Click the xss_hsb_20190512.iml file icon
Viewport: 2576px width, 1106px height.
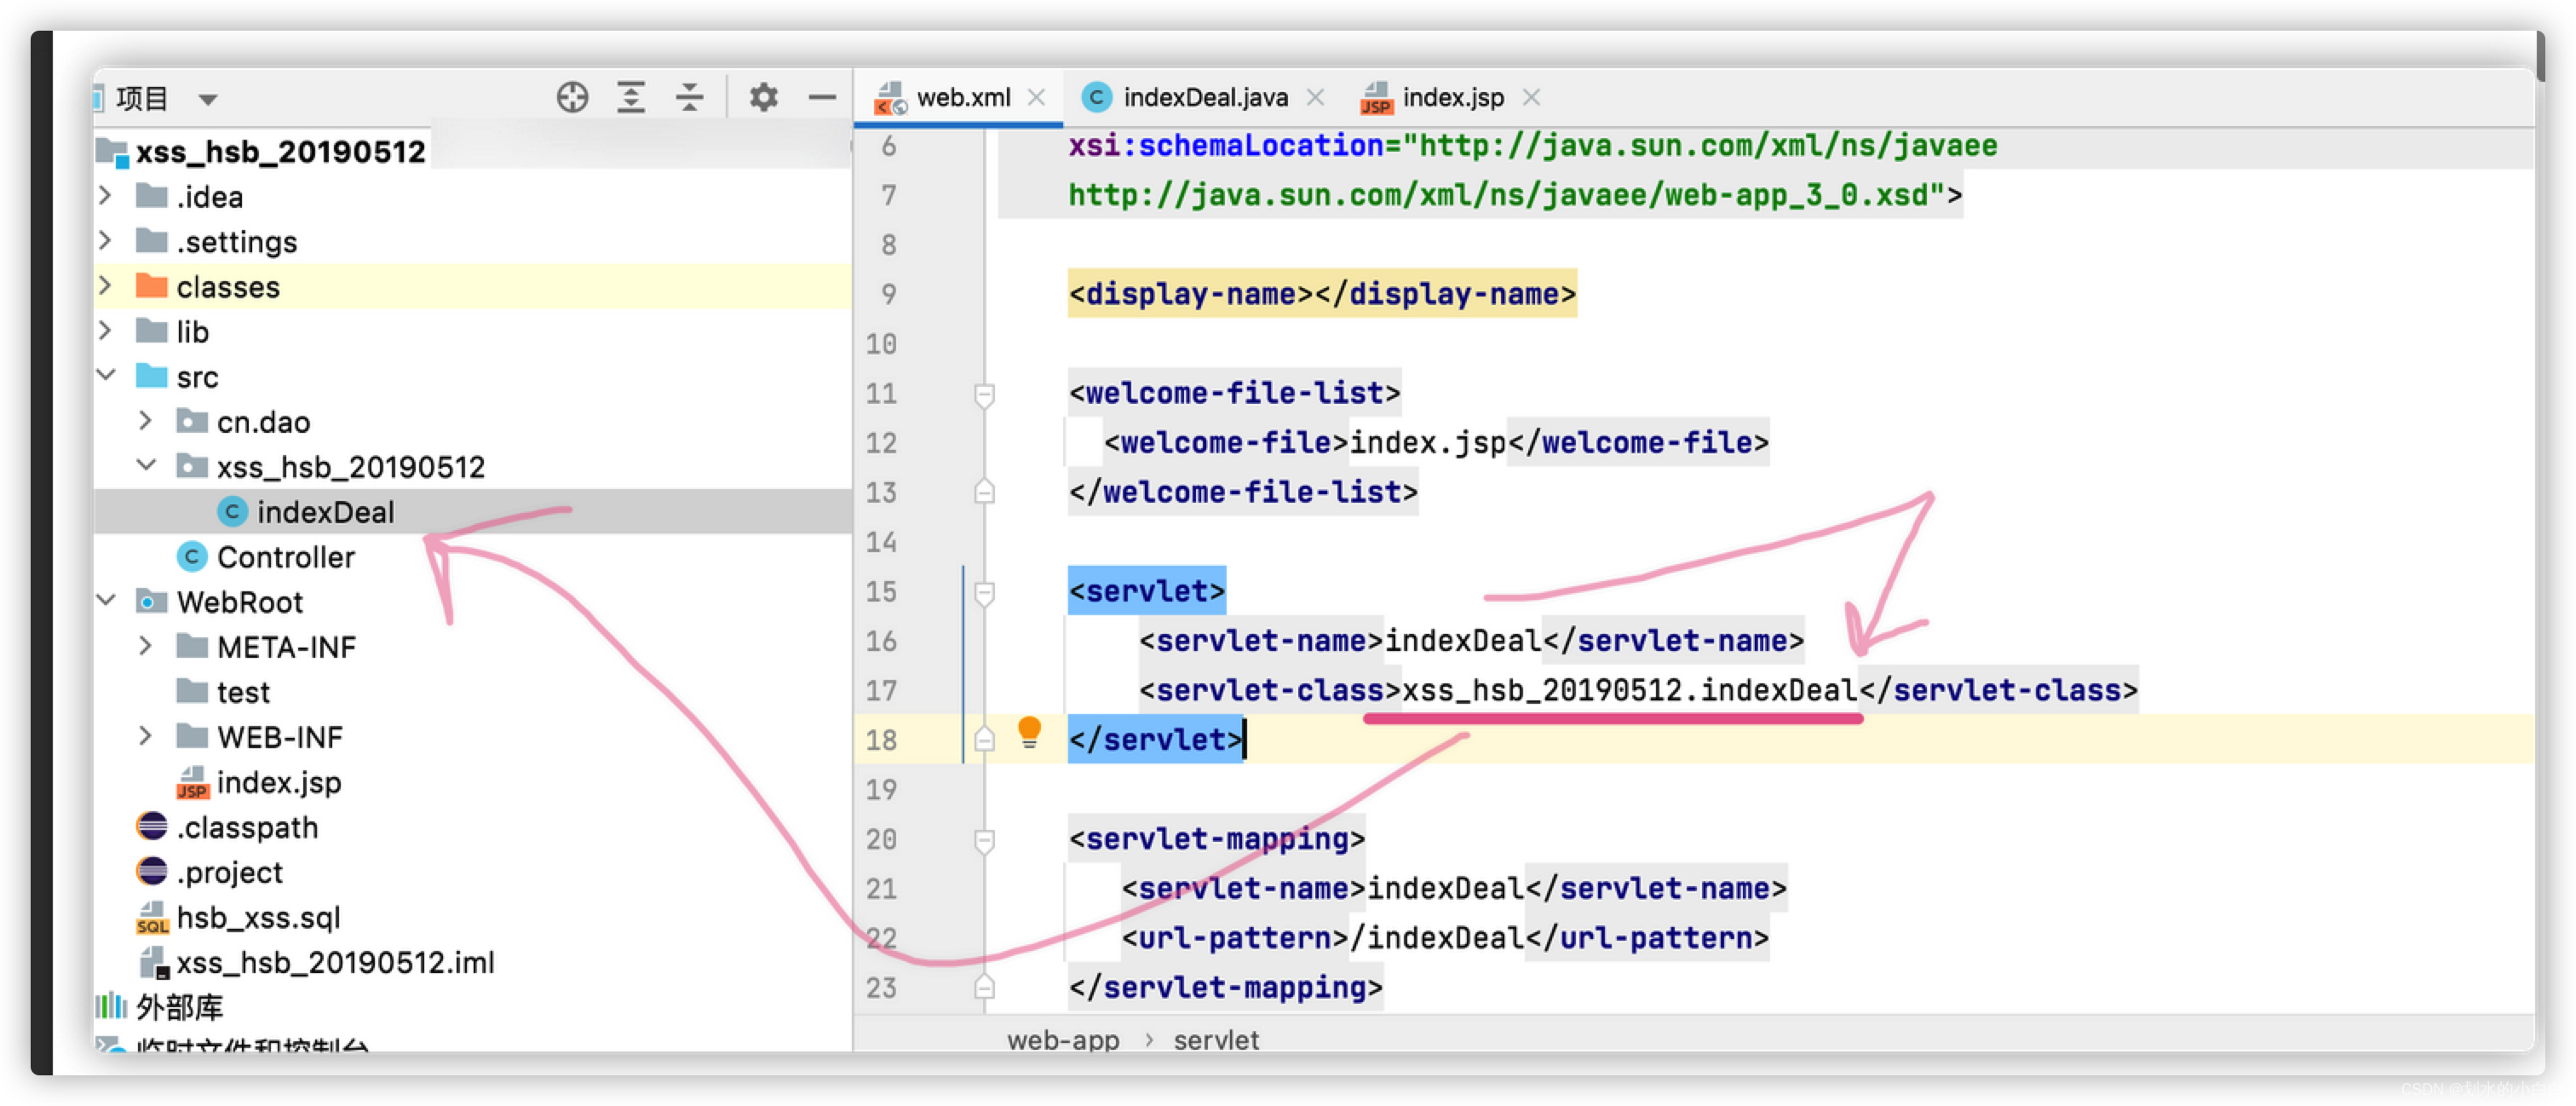click(x=153, y=962)
